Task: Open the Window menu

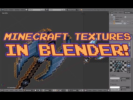Action: tap(17, 10)
